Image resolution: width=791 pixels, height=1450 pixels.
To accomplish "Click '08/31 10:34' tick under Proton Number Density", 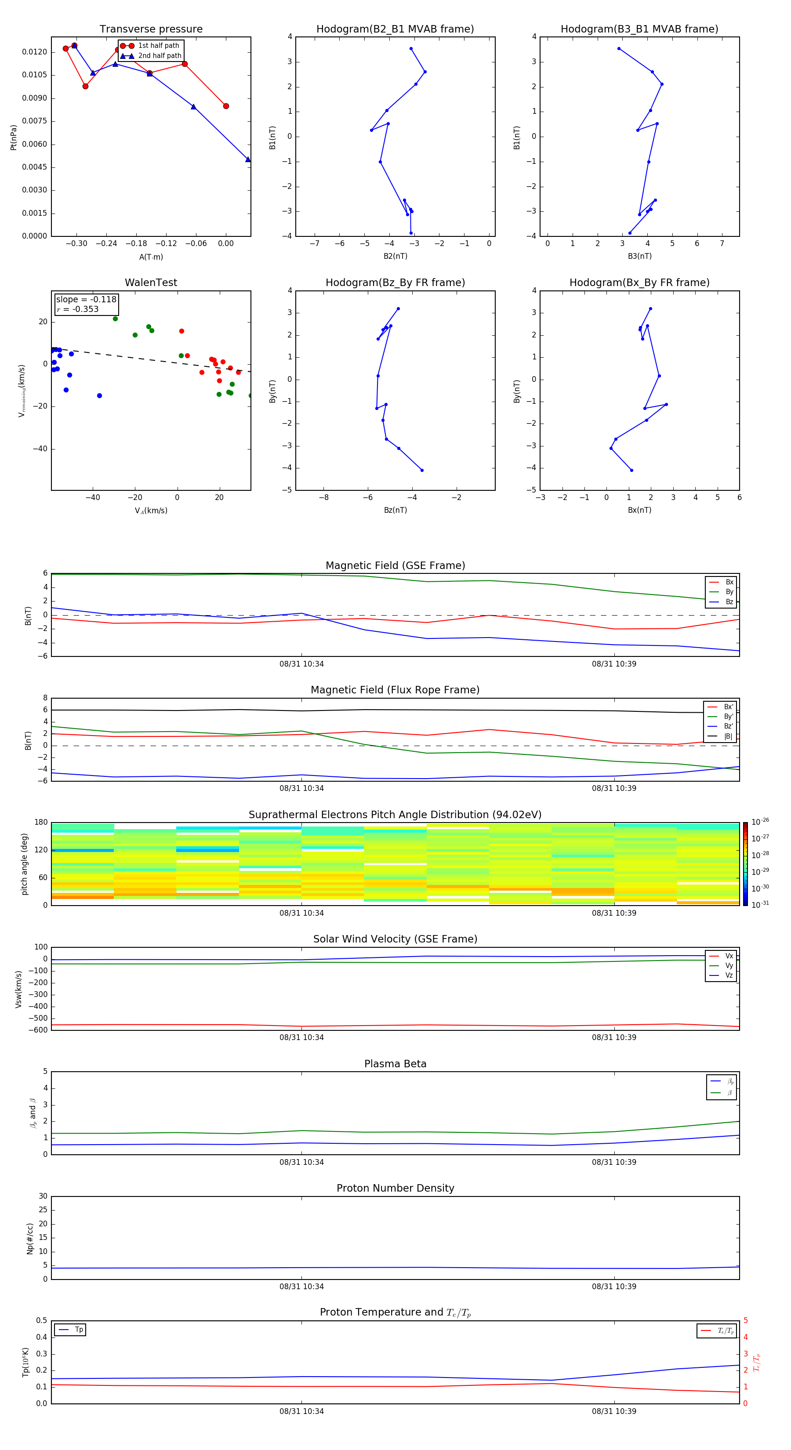I will 302,1287.
